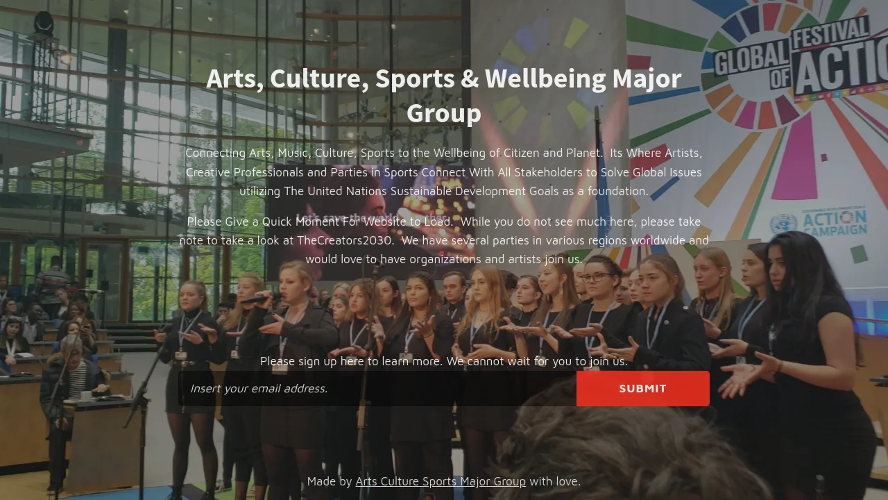888x500 pixels.
Task: Click the UN emblem beside Action Campaign
Action: click(783, 225)
